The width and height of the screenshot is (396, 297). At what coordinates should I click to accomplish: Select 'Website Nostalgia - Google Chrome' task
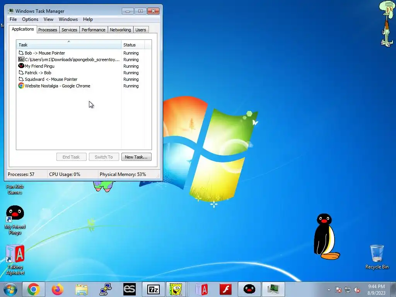point(84,86)
